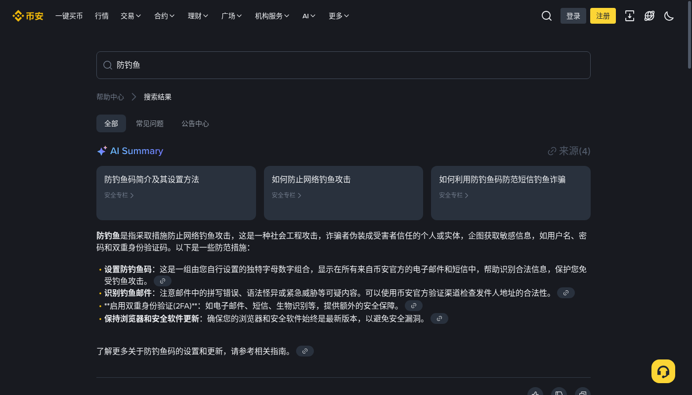This screenshot has height=395, width=692.
Task: Open the 防钓鱼码简介及其设置方法 card
Action: coord(176,193)
